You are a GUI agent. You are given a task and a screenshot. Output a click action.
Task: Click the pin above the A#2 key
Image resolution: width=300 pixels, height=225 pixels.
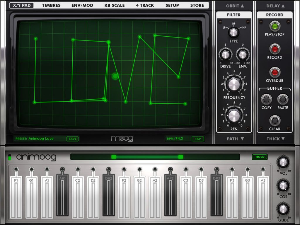click(170, 169)
